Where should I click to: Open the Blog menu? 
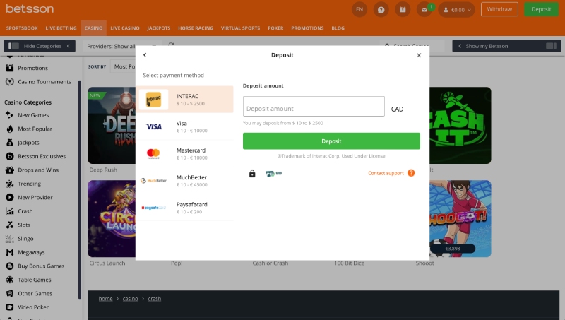pos(338,28)
